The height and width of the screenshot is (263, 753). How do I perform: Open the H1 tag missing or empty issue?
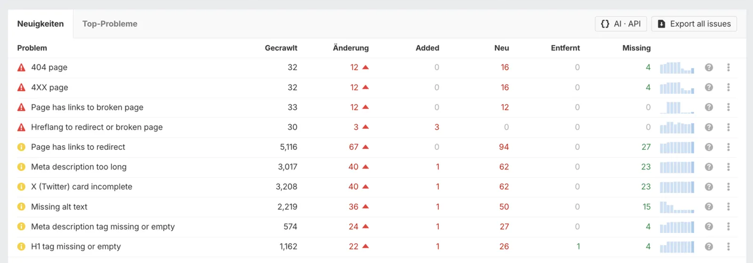[x=76, y=247]
